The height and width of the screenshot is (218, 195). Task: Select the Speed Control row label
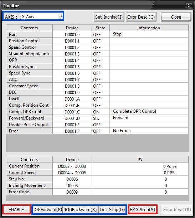click(29, 47)
